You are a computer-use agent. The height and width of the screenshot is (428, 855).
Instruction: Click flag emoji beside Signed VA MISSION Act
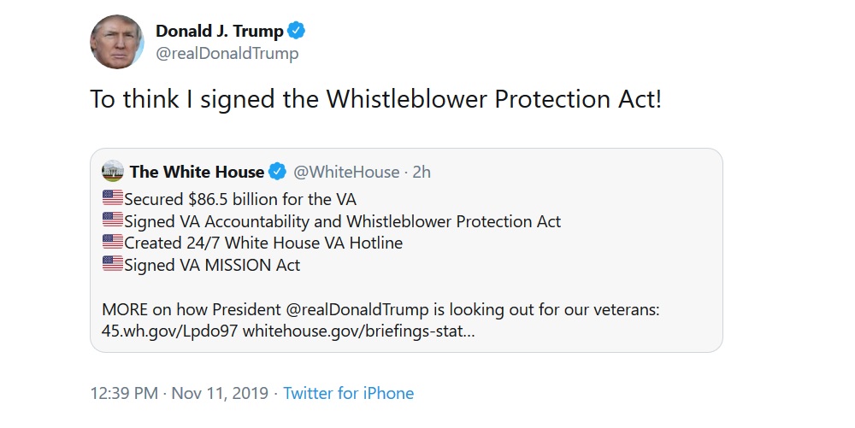113,264
